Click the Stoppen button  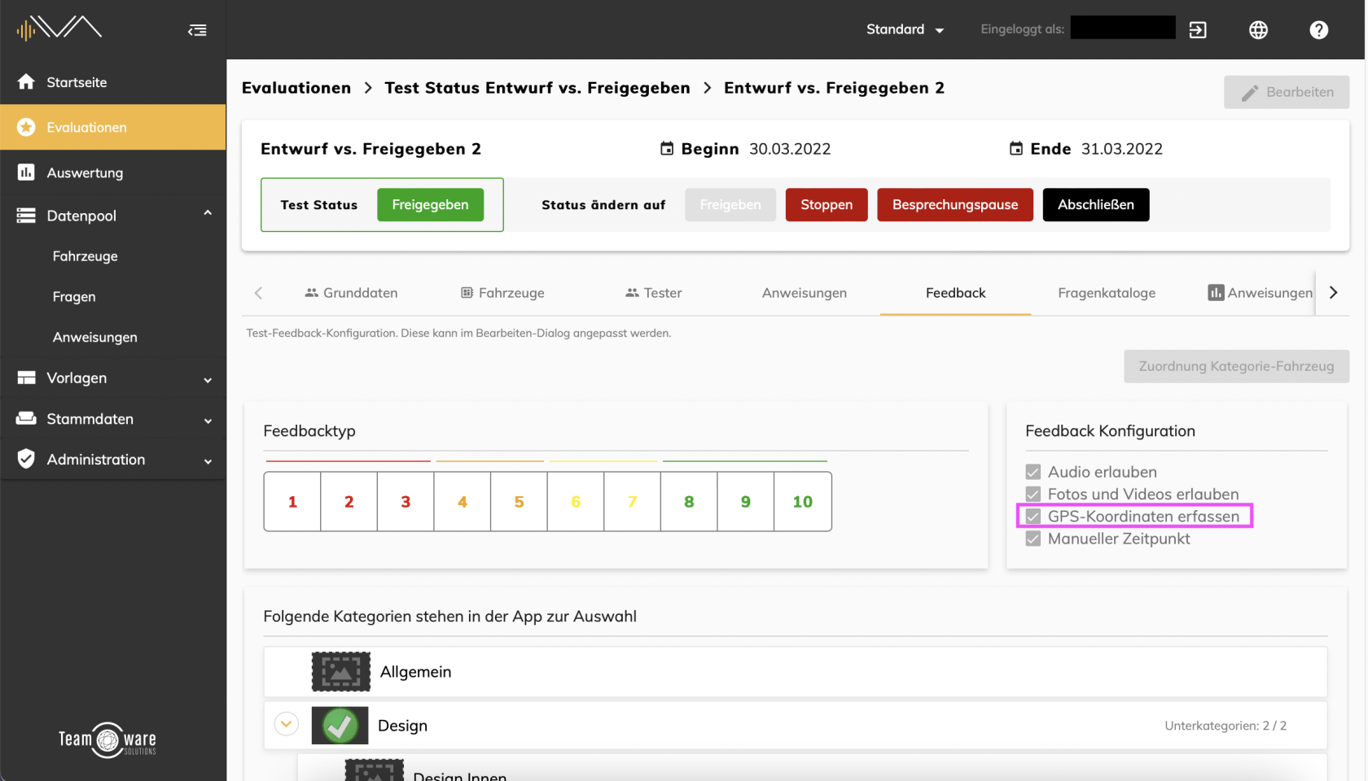pos(826,204)
